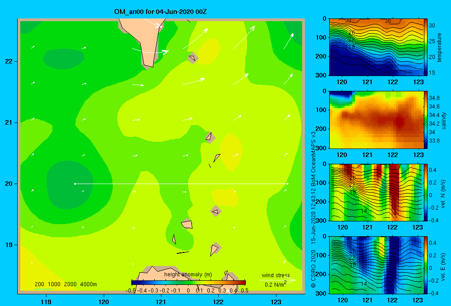Click the '4000m' depth contour legend label
Screen dimensions: 451x306
[x=88, y=284]
